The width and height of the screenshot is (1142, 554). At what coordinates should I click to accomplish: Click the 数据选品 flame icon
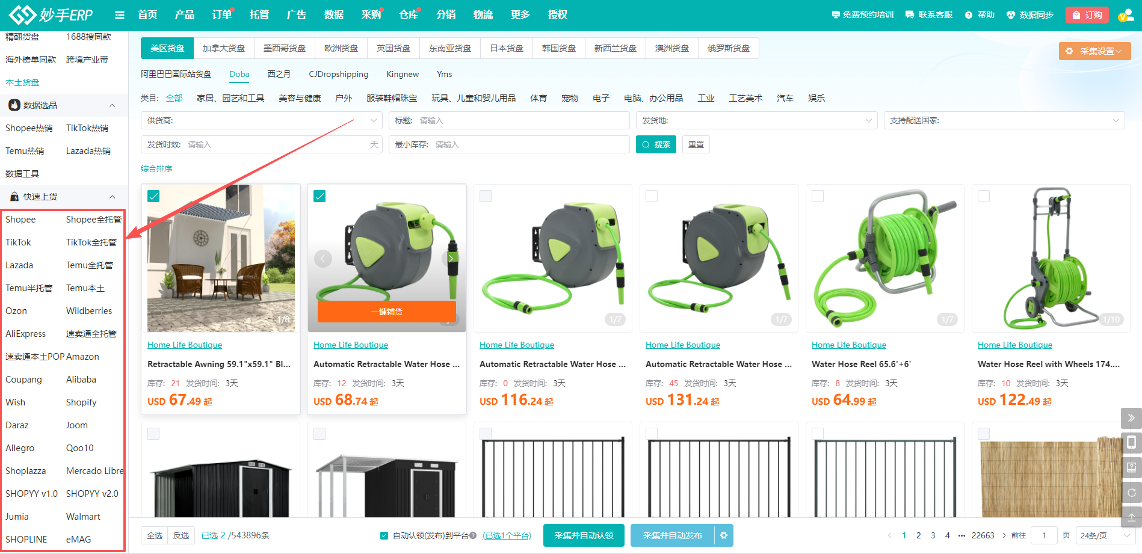click(14, 105)
